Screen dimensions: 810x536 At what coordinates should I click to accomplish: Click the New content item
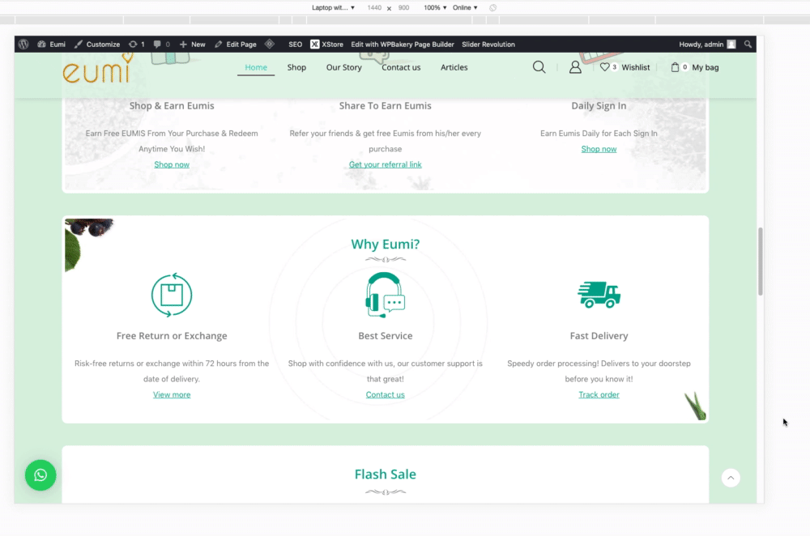(x=192, y=45)
